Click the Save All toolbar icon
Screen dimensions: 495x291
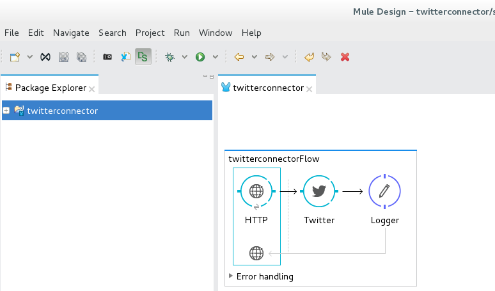(x=81, y=57)
